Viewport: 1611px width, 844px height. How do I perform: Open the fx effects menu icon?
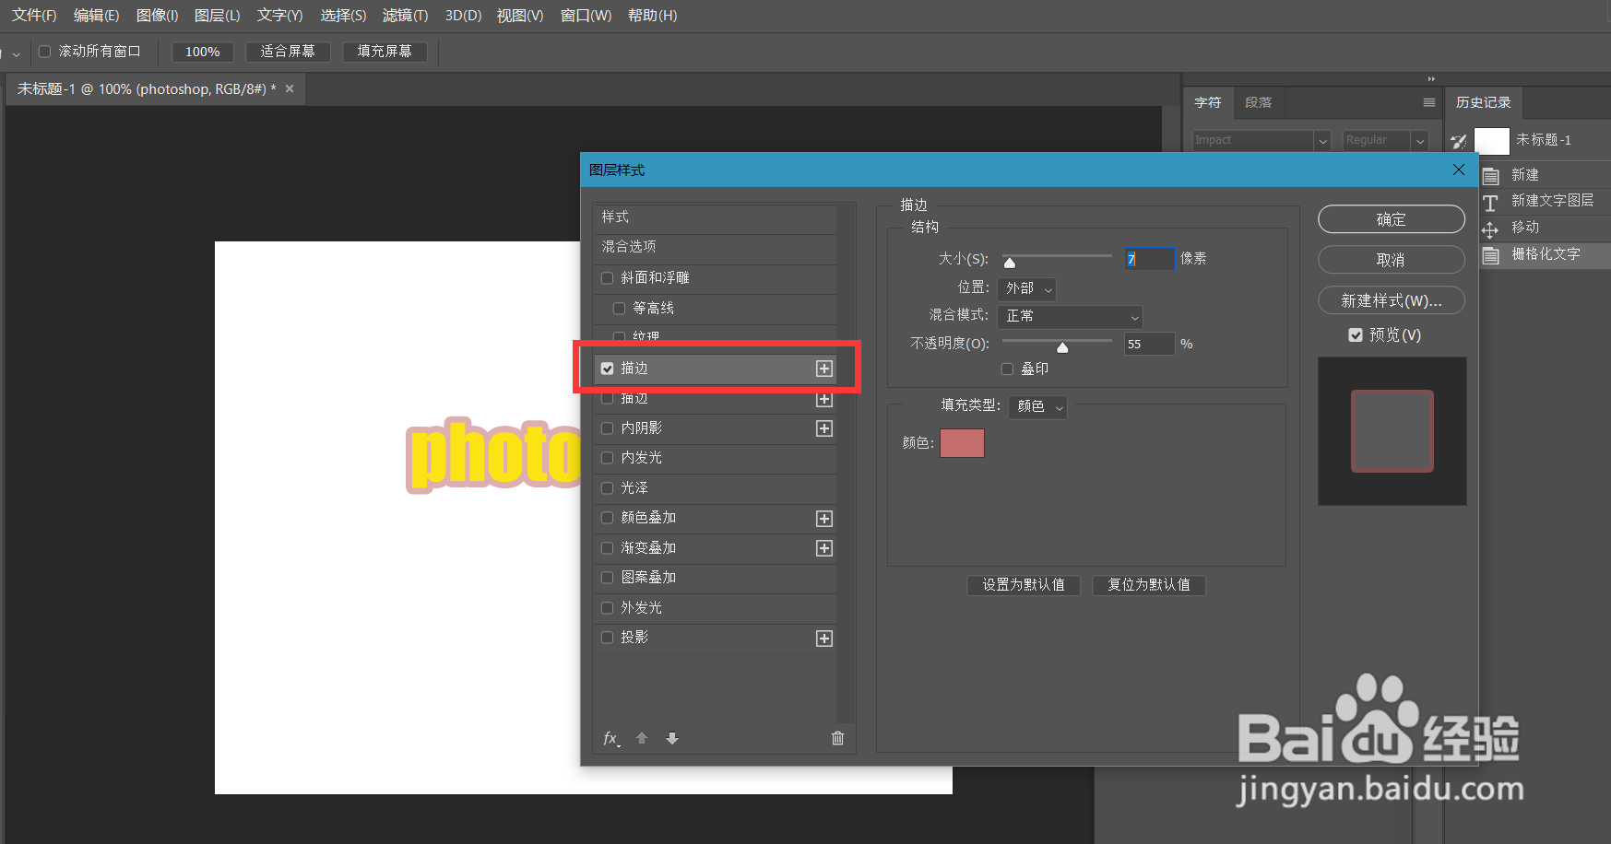[x=611, y=738]
